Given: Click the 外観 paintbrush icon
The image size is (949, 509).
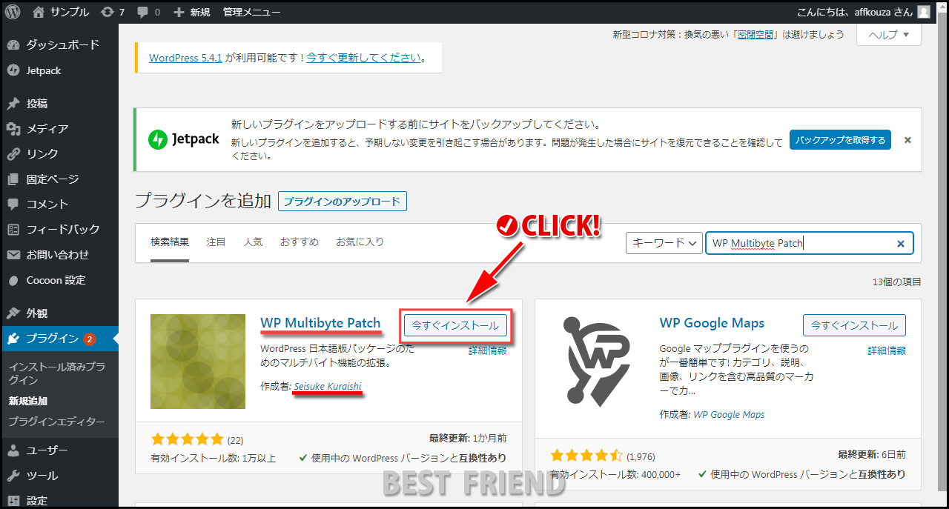Looking at the screenshot, I should 13,313.
